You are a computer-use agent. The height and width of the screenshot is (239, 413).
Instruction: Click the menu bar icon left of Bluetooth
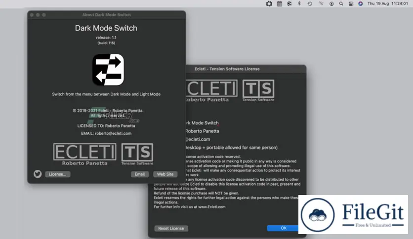pos(289,3)
